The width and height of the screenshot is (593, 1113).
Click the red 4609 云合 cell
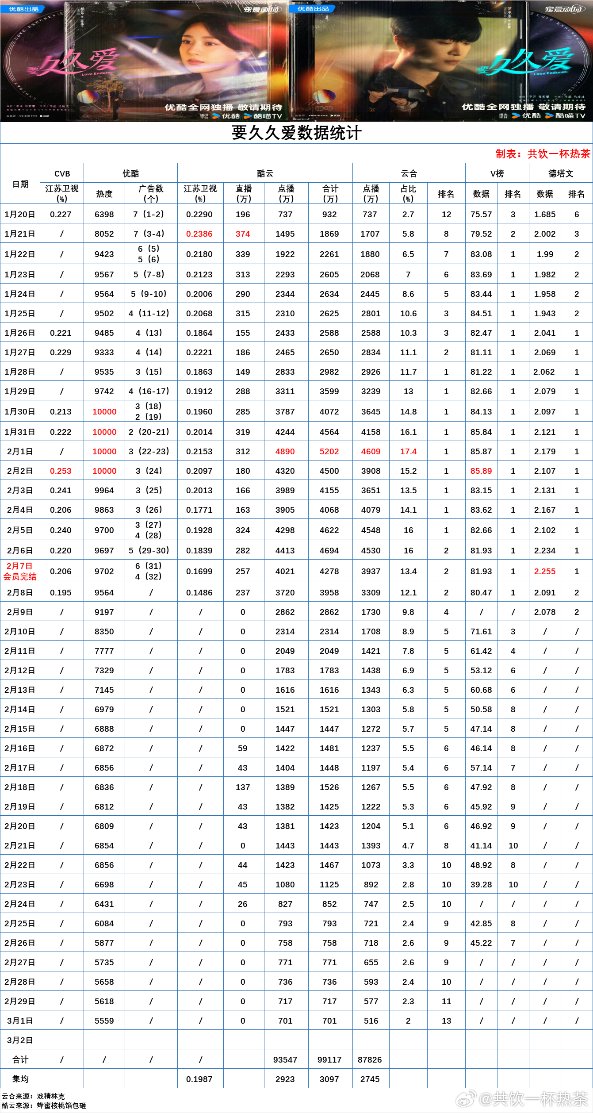tap(371, 451)
